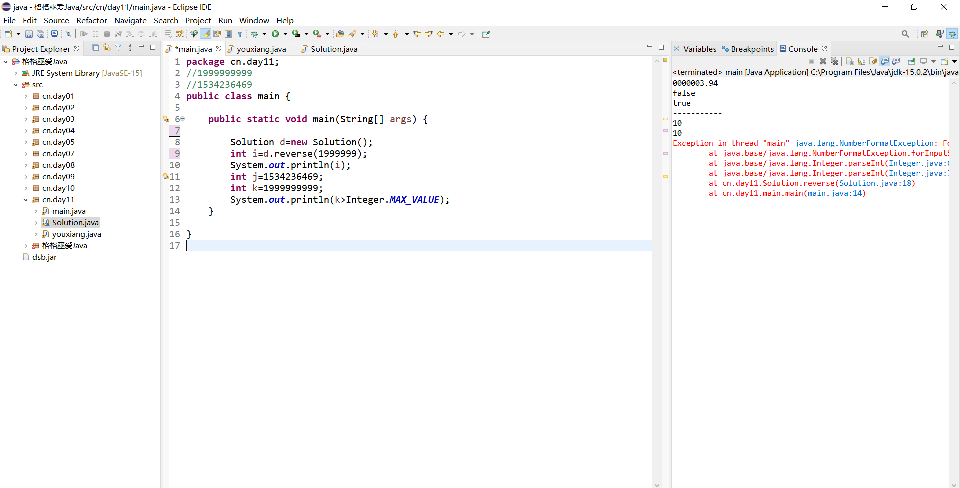Click Remove Launch X icon in Console
This screenshot has width=960, height=488.
pos(823,61)
